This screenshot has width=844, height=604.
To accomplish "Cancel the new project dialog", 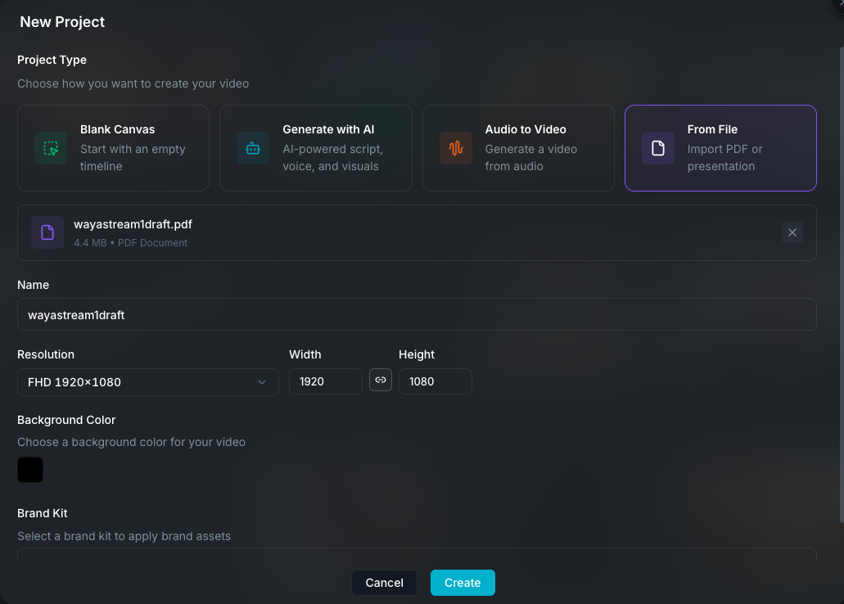I will coord(384,583).
